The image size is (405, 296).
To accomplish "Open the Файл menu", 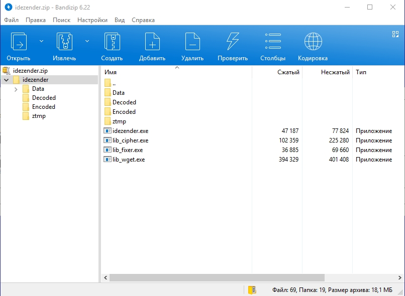I will tap(12, 20).
